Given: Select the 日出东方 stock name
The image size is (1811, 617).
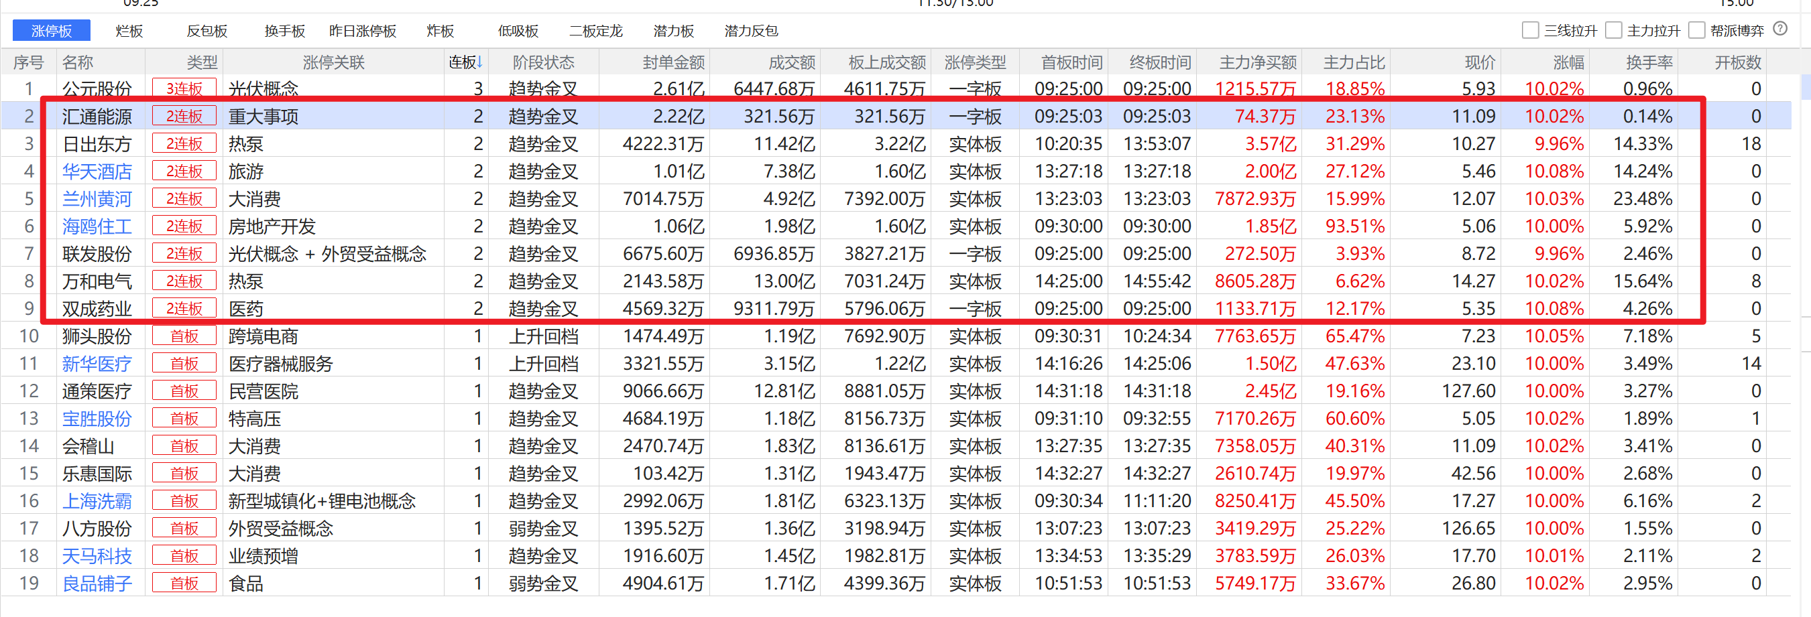Looking at the screenshot, I should coord(97,144).
